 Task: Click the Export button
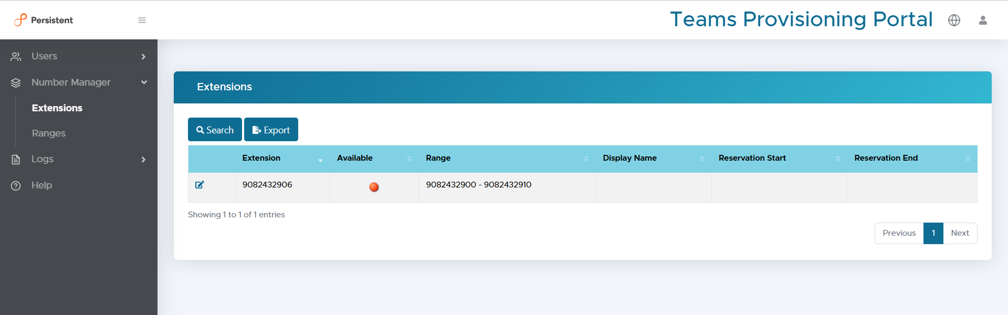(x=271, y=130)
